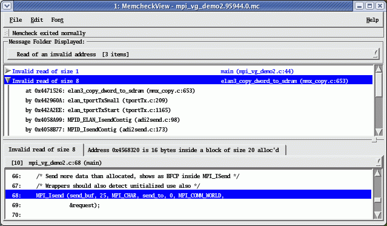The image size is (387, 226).
Task: Click scroll-up arrow of message list
Action: [379, 69]
